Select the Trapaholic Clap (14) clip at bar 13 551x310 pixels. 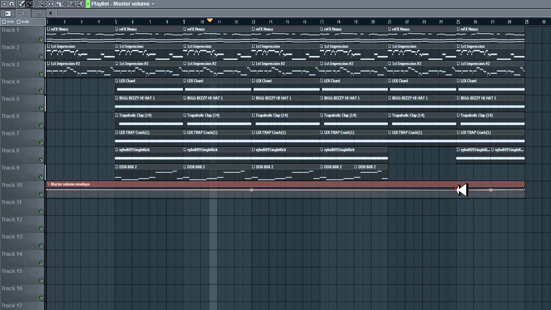[285, 121]
